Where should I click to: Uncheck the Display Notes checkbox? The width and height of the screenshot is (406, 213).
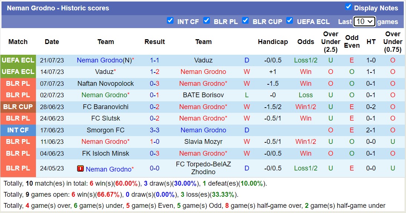[348, 7]
